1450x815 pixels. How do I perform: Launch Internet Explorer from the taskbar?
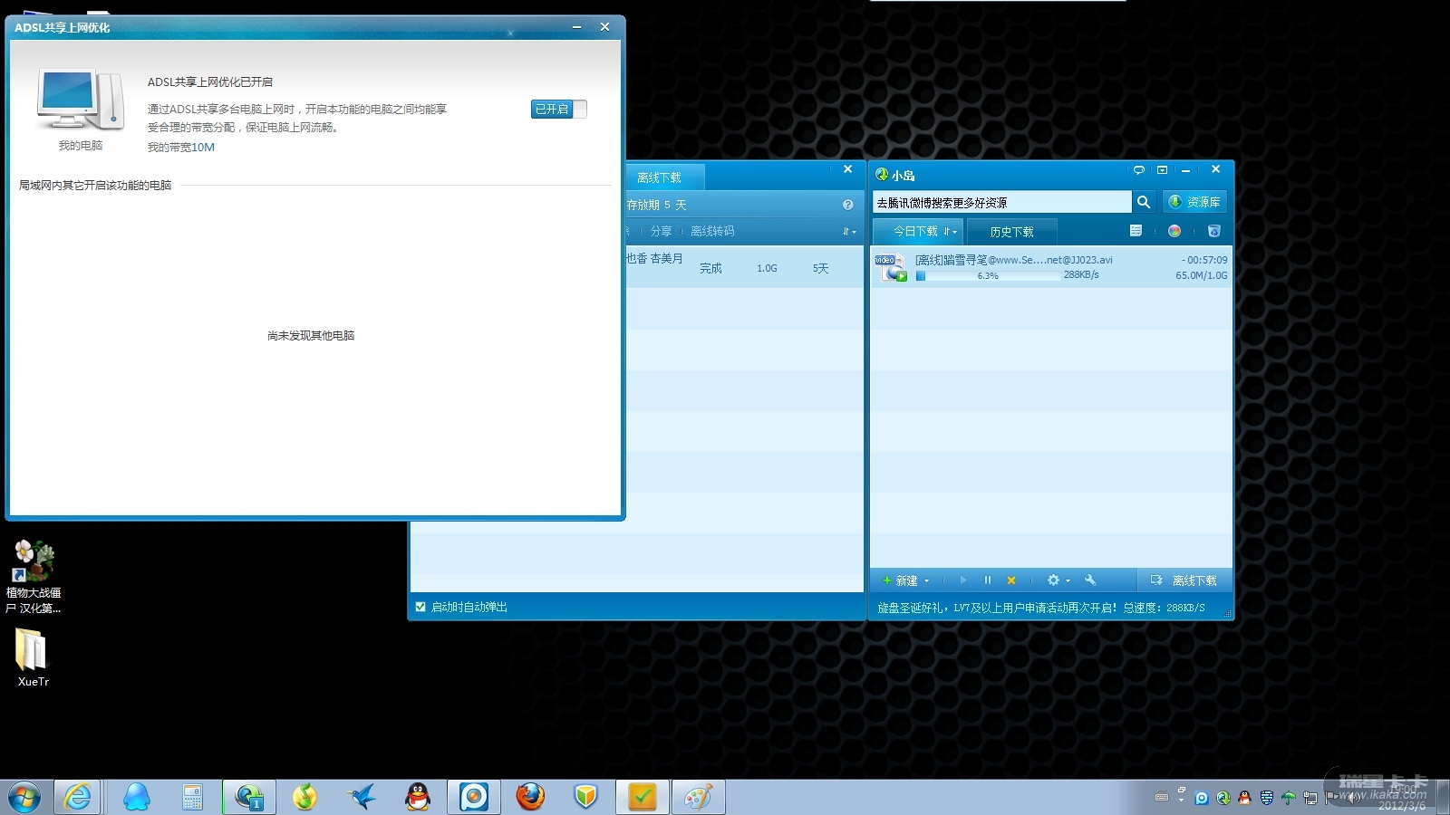(78, 797)
